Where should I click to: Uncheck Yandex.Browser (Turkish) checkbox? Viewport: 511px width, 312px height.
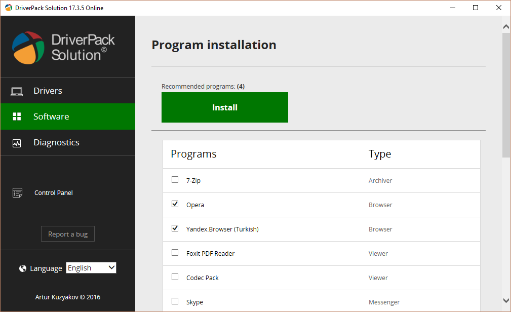pos(175,228)
